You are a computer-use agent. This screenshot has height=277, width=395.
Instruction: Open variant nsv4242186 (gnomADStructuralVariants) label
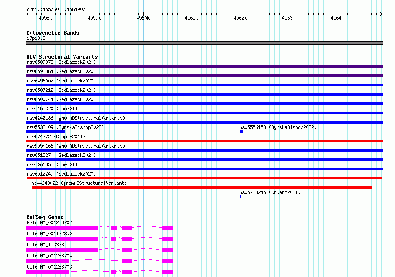tap(76, 118)
